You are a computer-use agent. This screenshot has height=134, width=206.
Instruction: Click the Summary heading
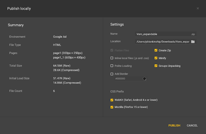point(16,25)
